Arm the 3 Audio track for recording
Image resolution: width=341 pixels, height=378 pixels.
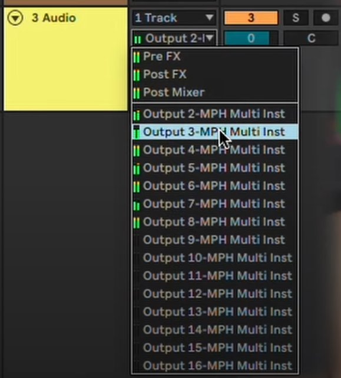tap(326, 18)
